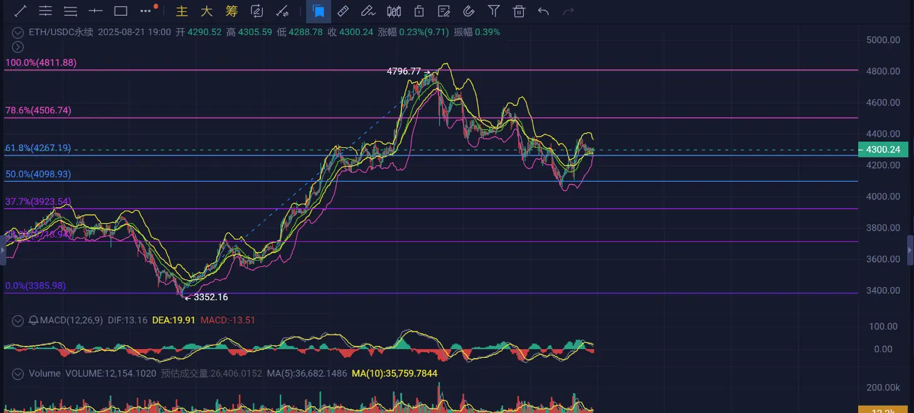Click the 预估成交量 estimated volume value
Viewport: 914px width, 413px height.
[212, 374]
